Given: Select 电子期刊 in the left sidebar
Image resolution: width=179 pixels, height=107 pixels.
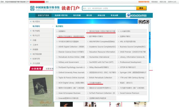Looking at the screenshot, I should click(x=36, y=26).
